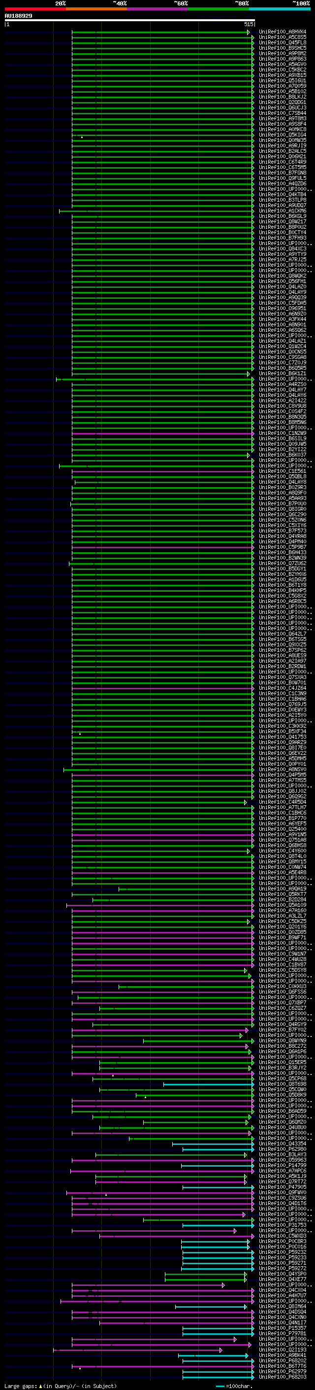Click label UniRef100_Q4LAY9

pyautogui.click(x=283, y=292)
